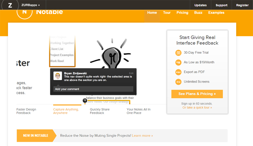The width and height of the screenshot is (253, 146).
Task: Click See Plans & Pricing button
Action: 197,94
